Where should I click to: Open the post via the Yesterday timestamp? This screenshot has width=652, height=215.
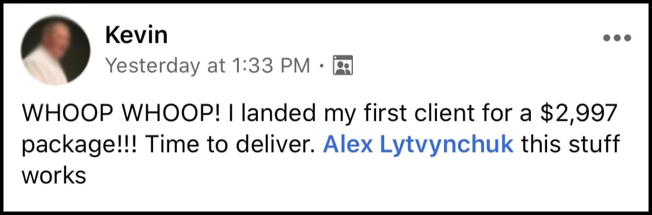207,65
